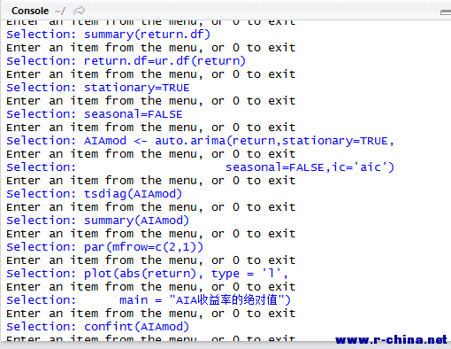Screen dimensions: 451x349
Task: Click the line 'Selection: summary(return.df)'
Action: [x=108, y=35]
